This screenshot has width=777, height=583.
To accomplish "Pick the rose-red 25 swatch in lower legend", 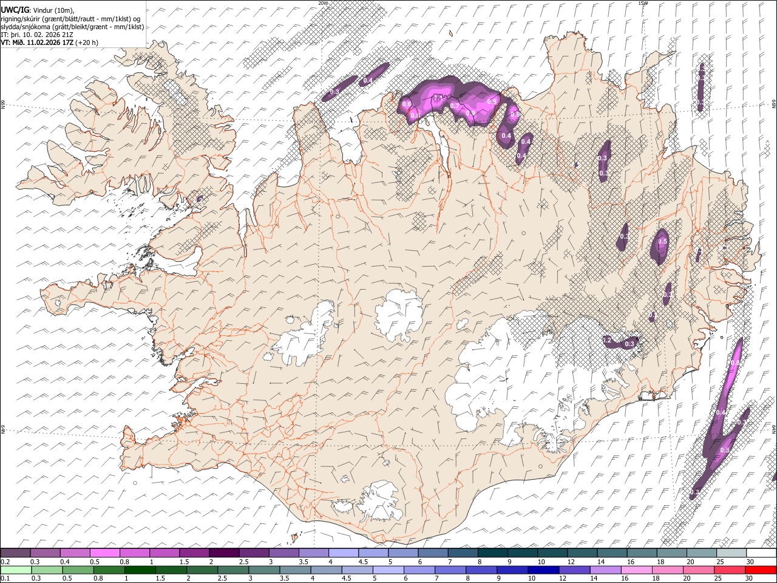I will 729,570.
